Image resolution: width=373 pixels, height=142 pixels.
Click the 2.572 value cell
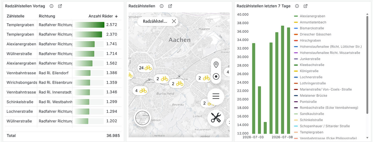coord(112,25)
